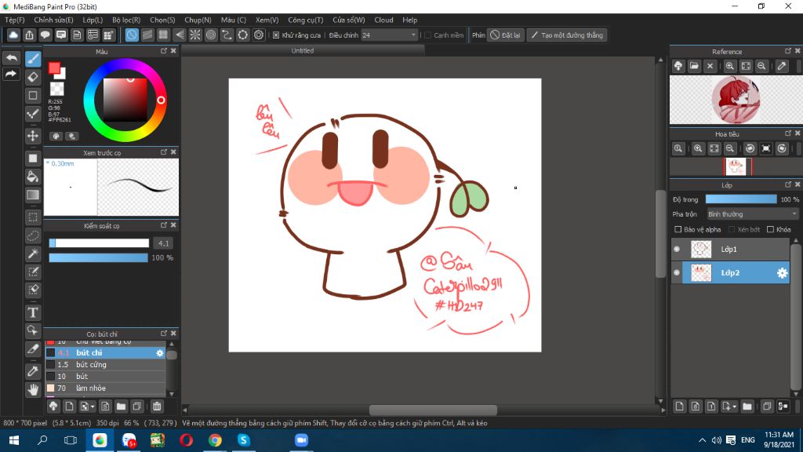Expand the add-layer type dropdown
Viewport: 803px width, 452px height.
(734, 407)
